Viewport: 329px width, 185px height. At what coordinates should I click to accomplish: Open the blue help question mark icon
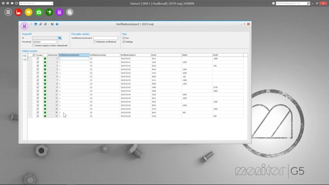pyautogui.click(x=57, y=24)
